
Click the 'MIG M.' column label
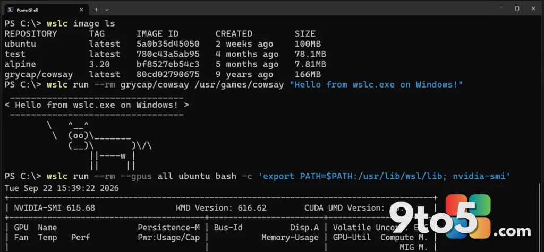pyautogui.click(x=413, y=248)
